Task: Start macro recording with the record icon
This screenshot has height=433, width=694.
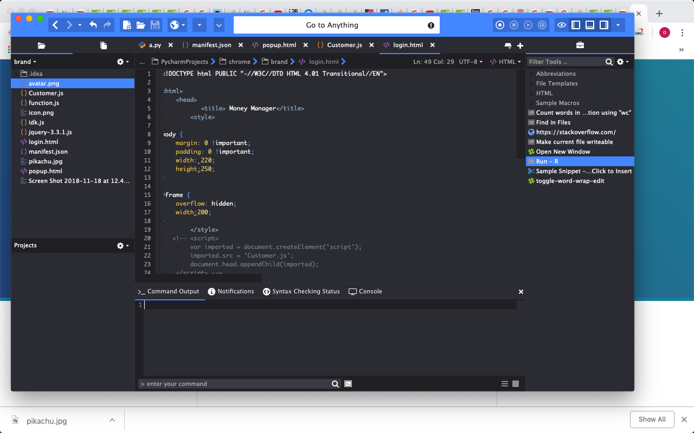Action: 500,25
